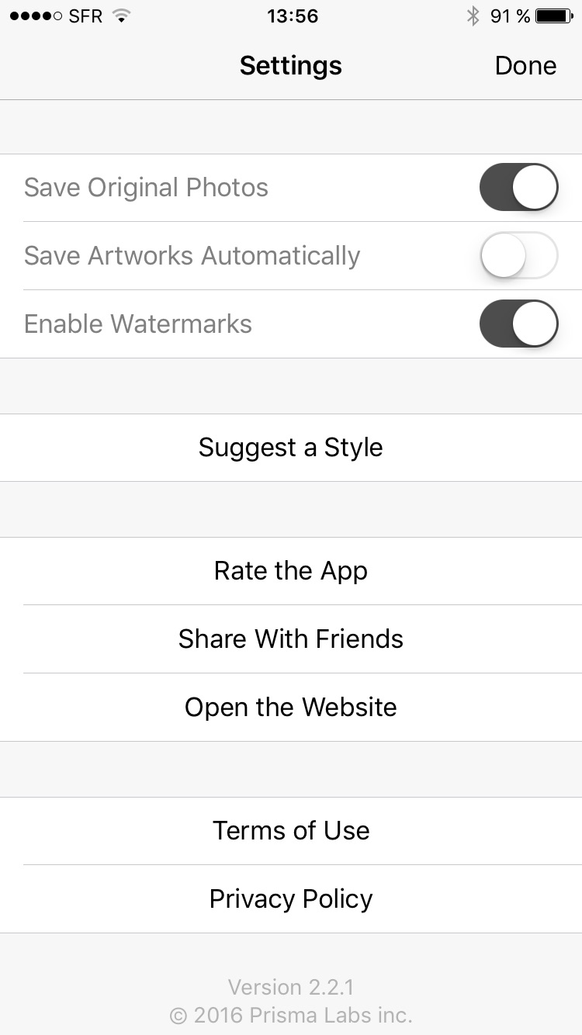Tap Share With Friends
This screenshot has width=582, height=1035.
click(291, 639)
